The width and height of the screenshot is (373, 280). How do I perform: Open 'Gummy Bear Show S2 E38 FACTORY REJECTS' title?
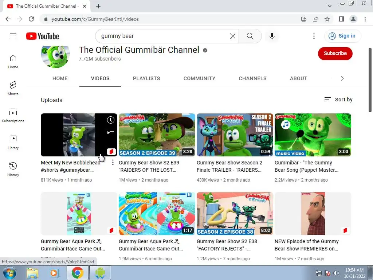tap(227, 245)
